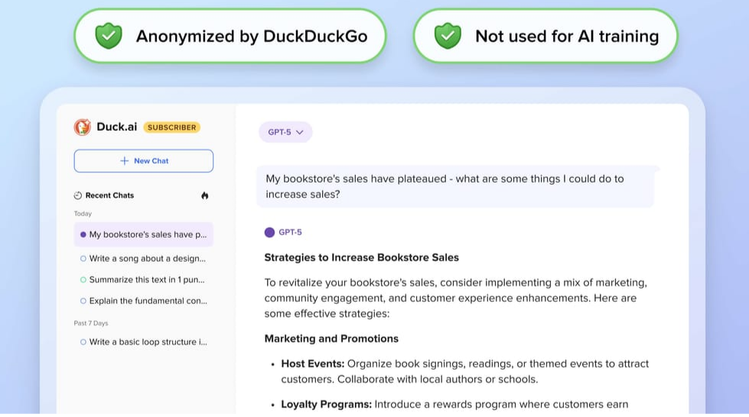Open the "Explain the fundamental con..." chat
Viewport: 749px width, 417px height.
tap(143, 301)
